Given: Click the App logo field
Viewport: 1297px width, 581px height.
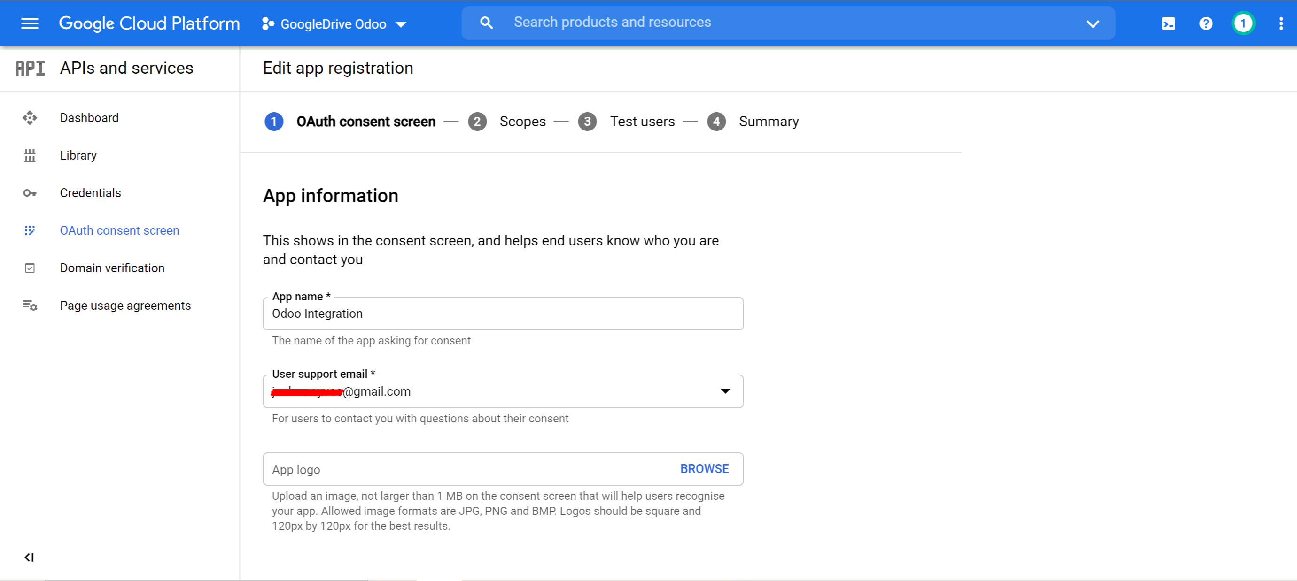Looking at the screenshot, I should click(x=503, y=469).
